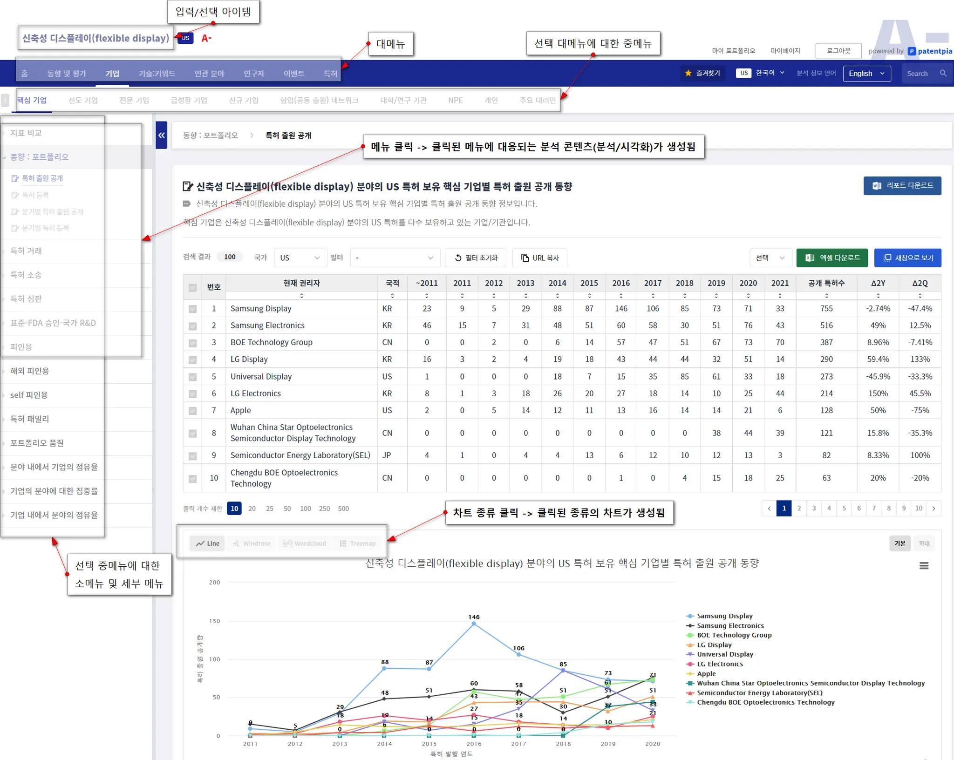Viewport: 954px width, 760px height.
Task: Click the 엑셀 다운로드 button
Action: click(x=832, y=258)
